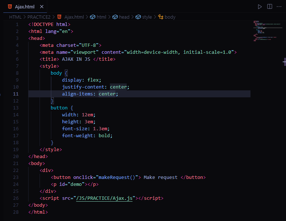Follow the /JS/PRACTICE/Ajax.js script link
286x221 pixels.
coord(104,198)
